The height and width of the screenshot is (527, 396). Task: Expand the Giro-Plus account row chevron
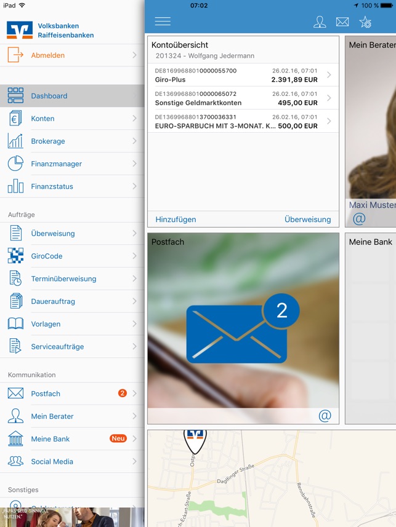[329, 75]
